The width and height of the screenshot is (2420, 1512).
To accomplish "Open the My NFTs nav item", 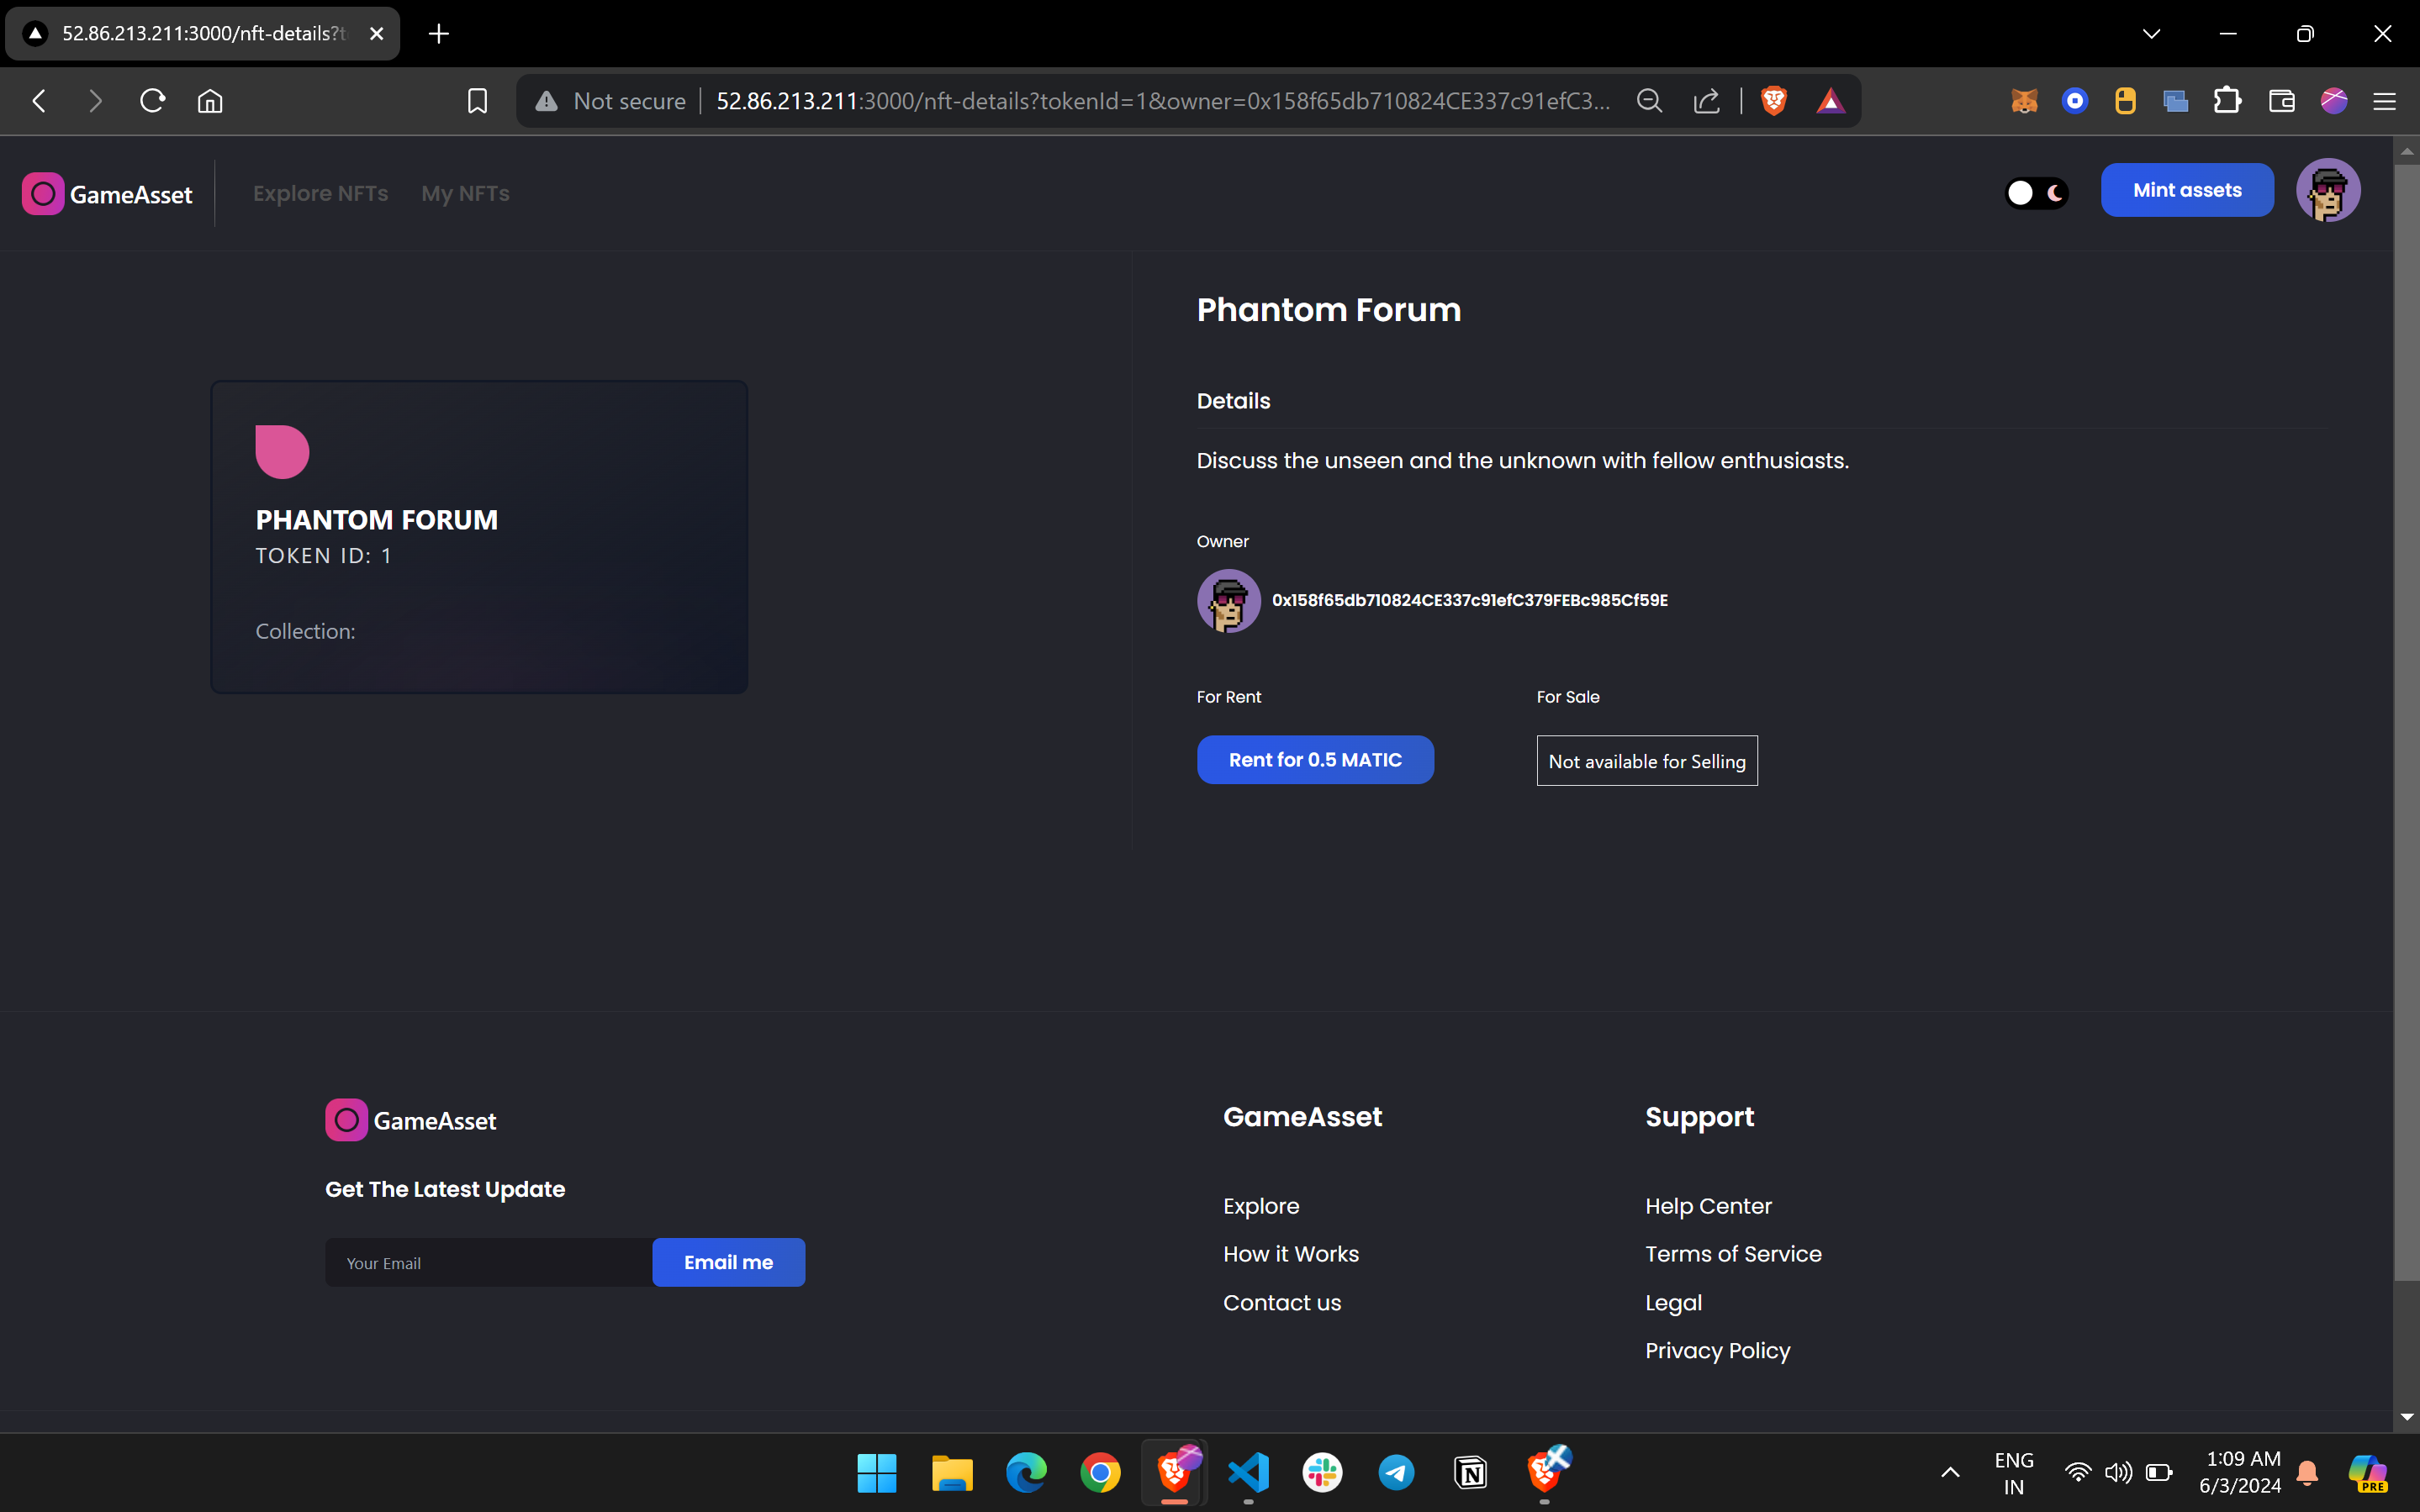I will (465, 194).
